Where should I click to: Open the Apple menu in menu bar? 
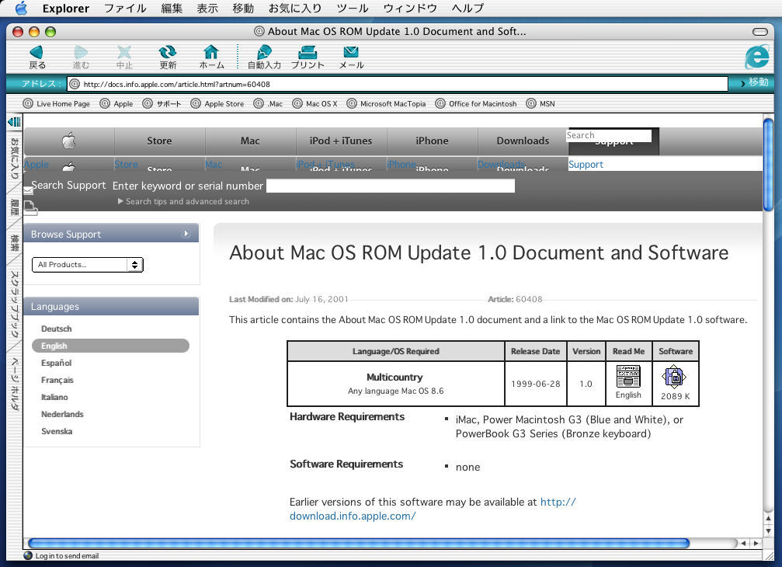coord(22,8)
